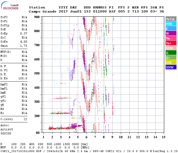Select the W purple legend swatch
The width and height of the screenshot is (178, 153).
171,33
